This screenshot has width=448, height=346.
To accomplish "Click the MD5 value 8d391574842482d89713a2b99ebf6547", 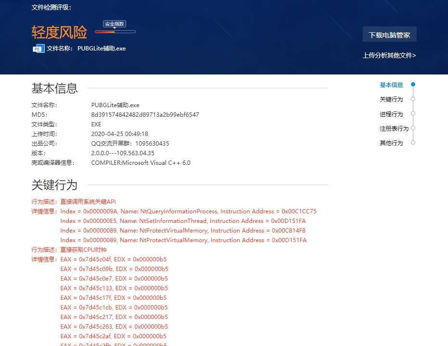I will click(x=145, y=115).
